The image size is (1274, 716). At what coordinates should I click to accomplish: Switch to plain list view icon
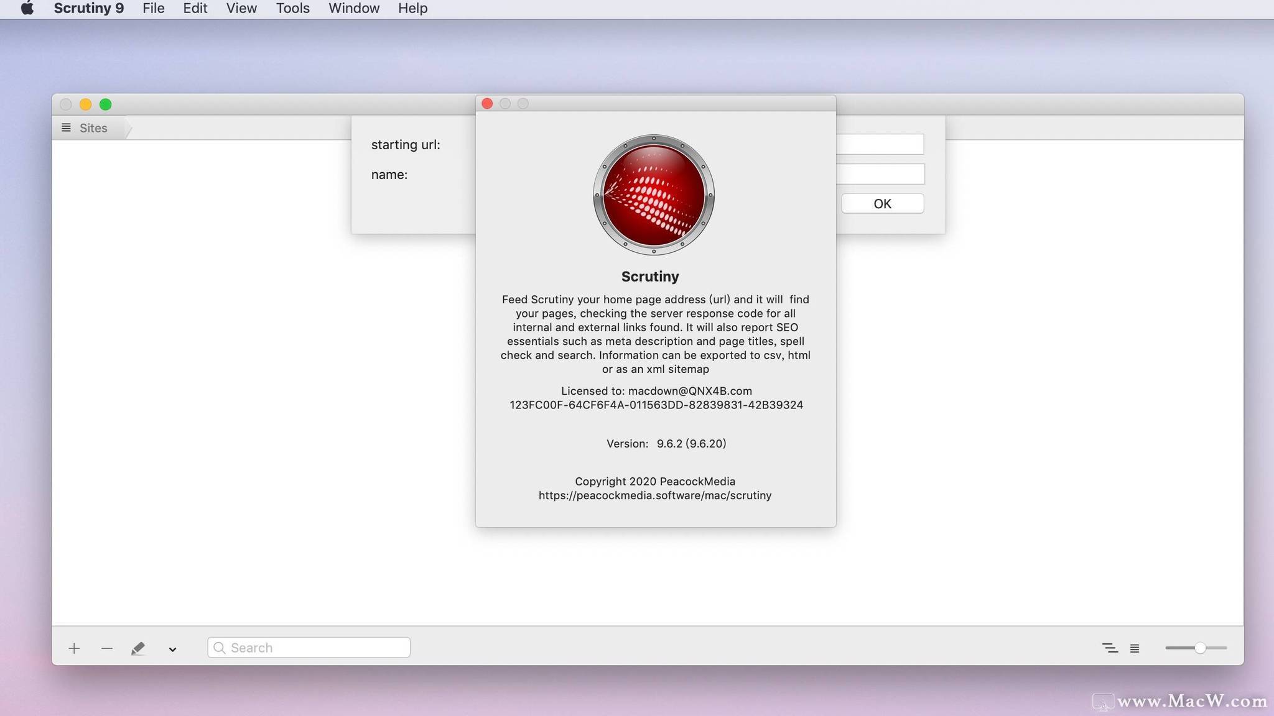[x=1135, y=648]
